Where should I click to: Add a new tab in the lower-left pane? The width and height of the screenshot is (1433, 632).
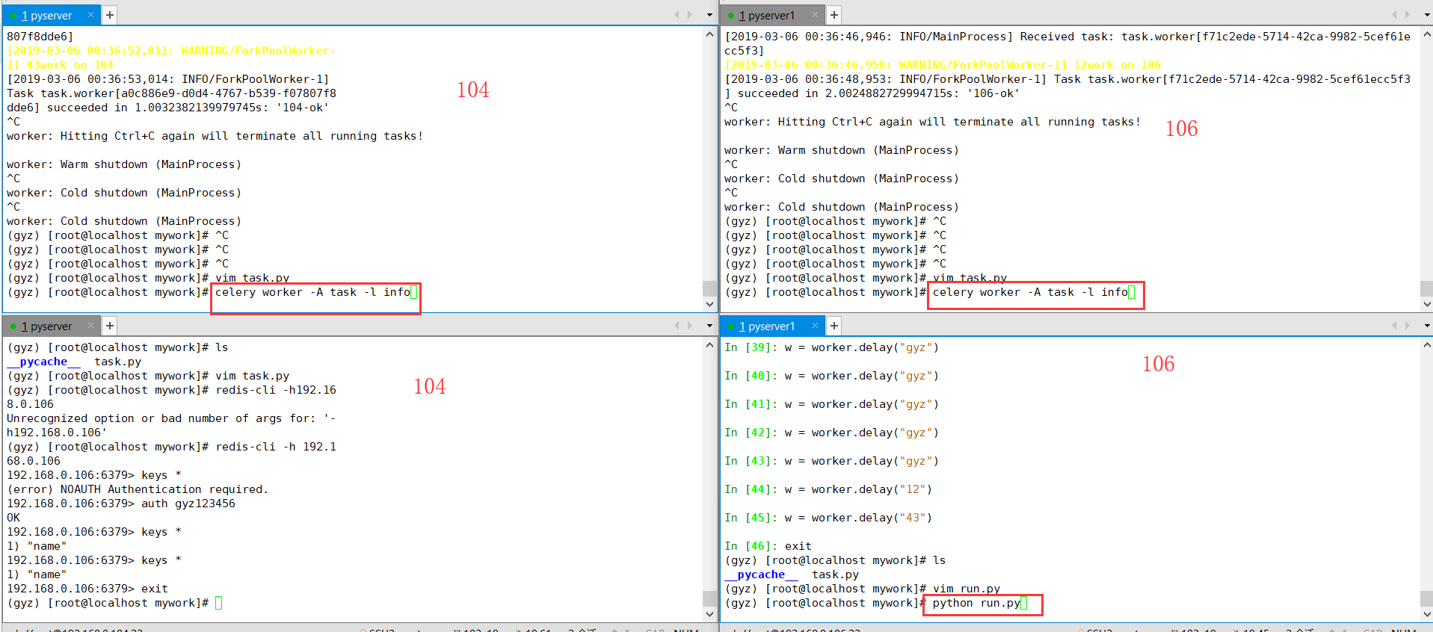(x=109, y=326)
